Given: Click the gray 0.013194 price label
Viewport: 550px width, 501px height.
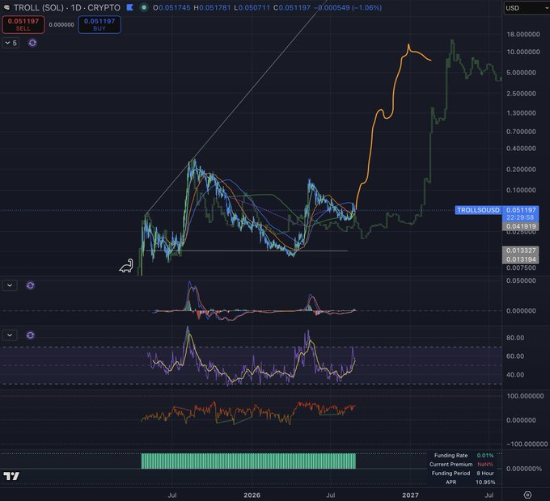Looking at the screenshot, I should (x=521, y=259).
